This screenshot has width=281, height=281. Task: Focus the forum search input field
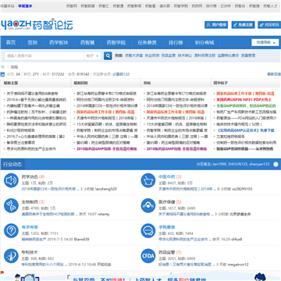click(x=44, y=55)
